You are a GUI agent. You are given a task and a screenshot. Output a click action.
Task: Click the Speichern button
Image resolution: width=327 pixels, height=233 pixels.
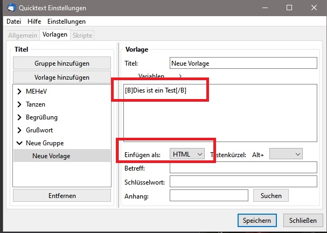tap(257, 220)
